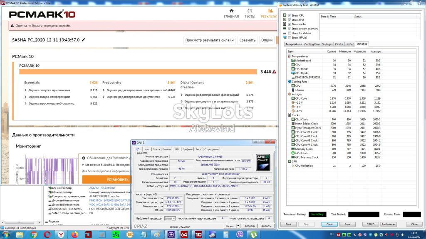Click the Проверка button in CPU-Z
Screen dimensions: 426x239
tap(249, 226)
